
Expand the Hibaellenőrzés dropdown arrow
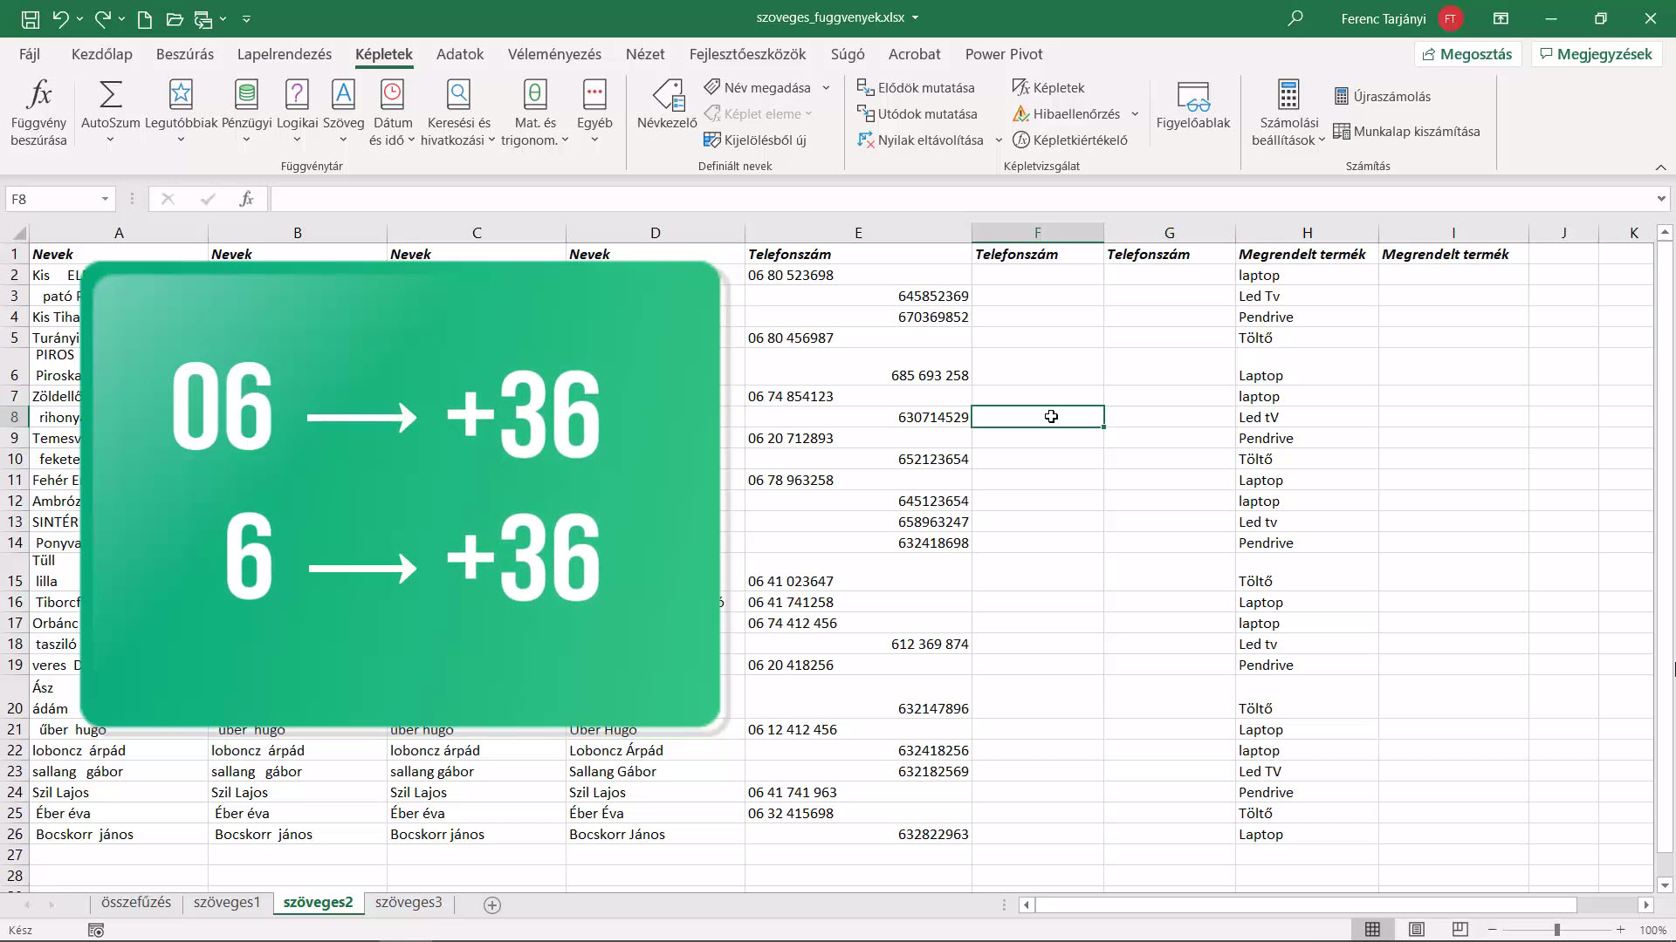click(1135, 113)
